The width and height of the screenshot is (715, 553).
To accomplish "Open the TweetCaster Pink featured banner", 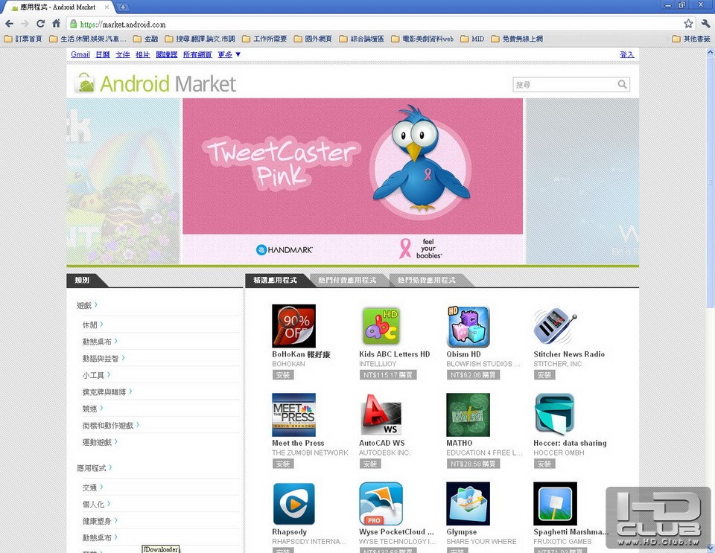I will 352,181.
